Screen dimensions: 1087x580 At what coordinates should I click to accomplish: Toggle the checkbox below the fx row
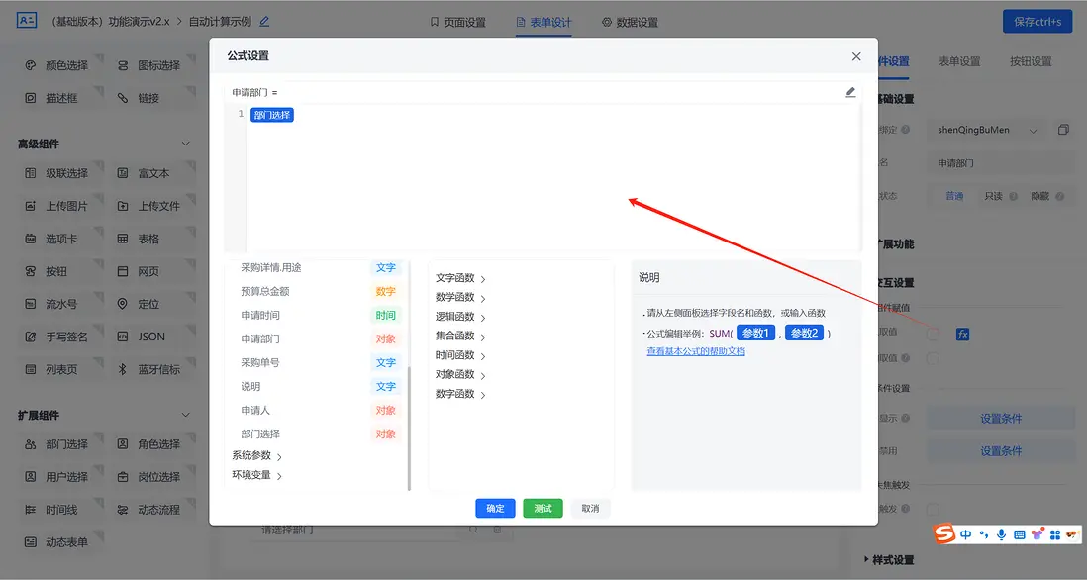933,358
